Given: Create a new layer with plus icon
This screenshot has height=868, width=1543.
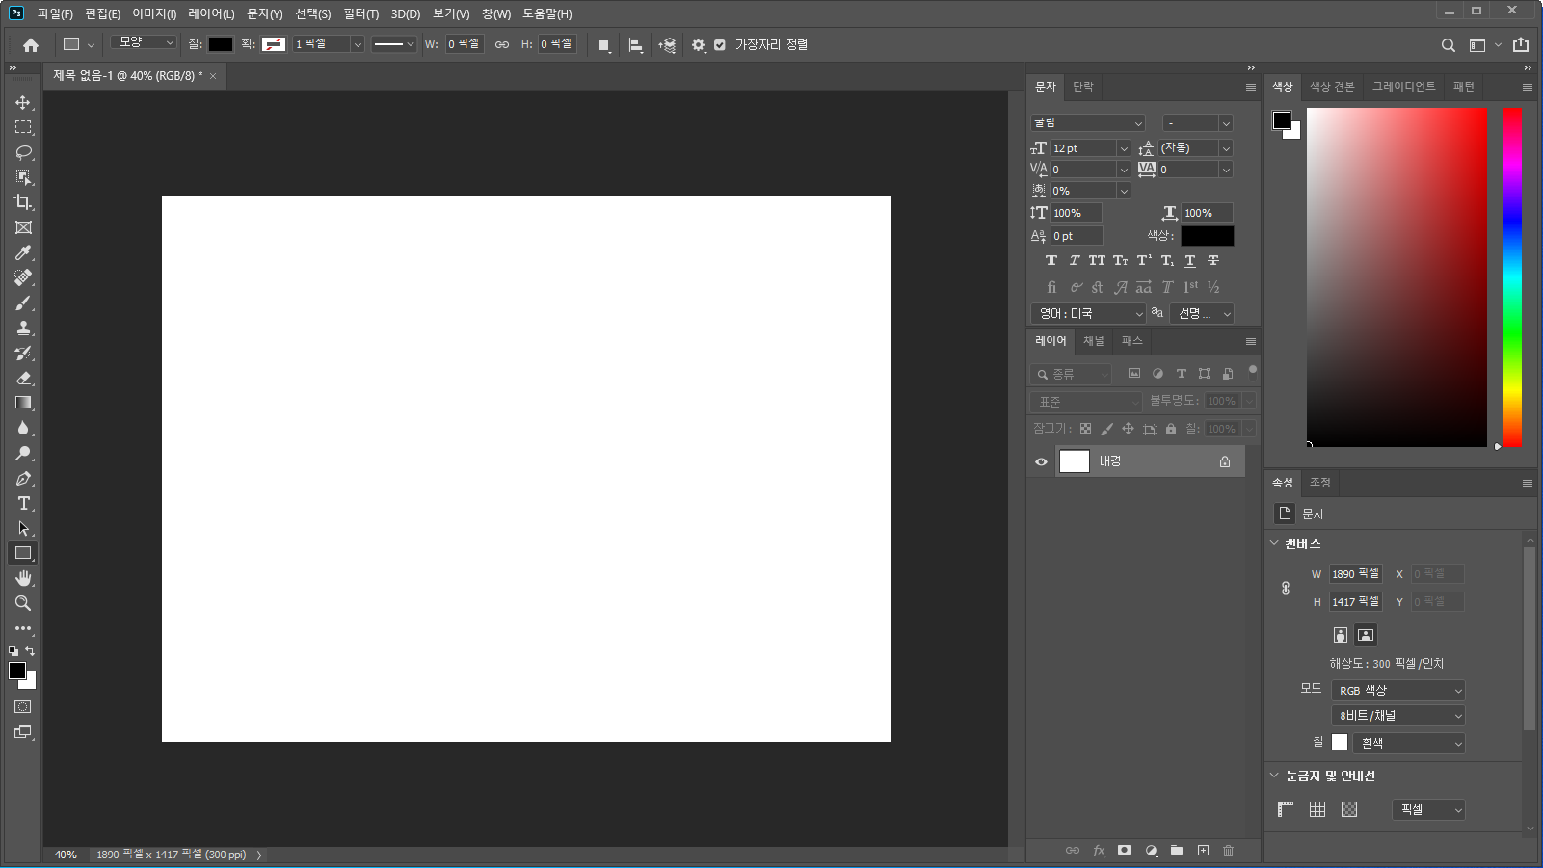Looking at the screenshot, I should (x=1203, y=851).
